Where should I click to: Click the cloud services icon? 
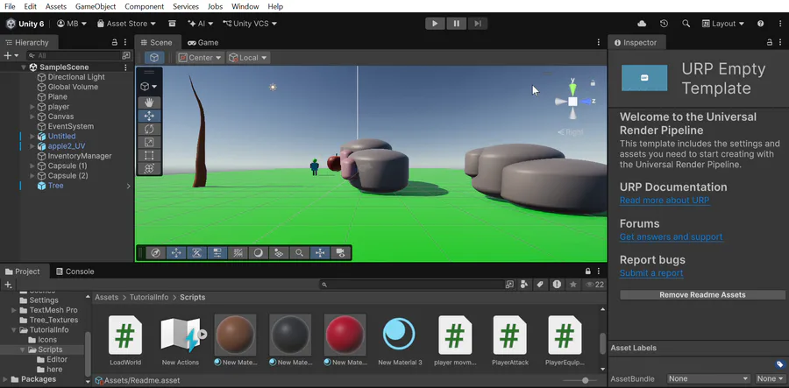pos(642,24)
